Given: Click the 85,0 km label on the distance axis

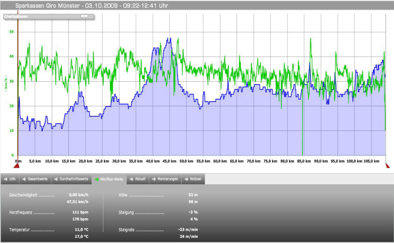Looking at the screenshot, I should [304, 161].
